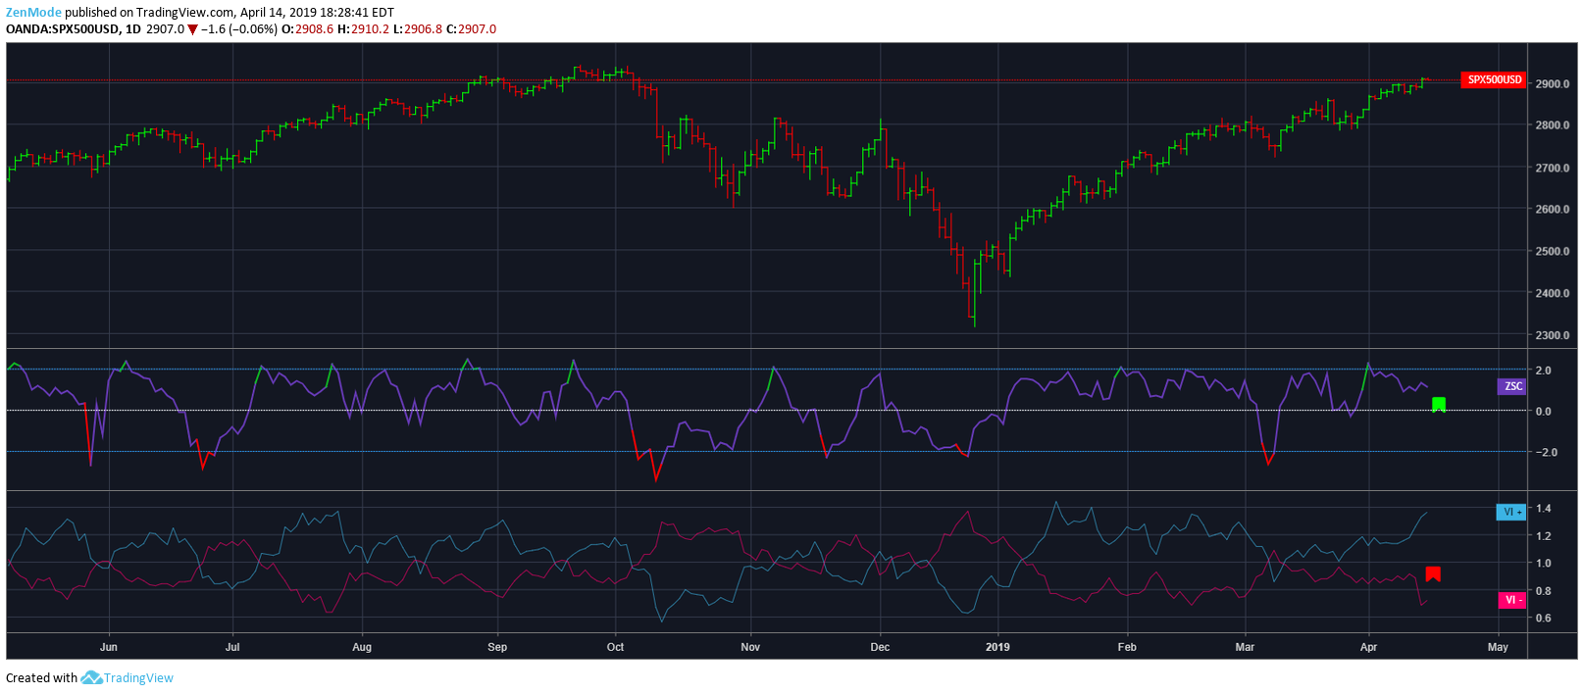1584x695 pixels.
Task: Click the May label on time axis
Action: tap(1498, 647)
